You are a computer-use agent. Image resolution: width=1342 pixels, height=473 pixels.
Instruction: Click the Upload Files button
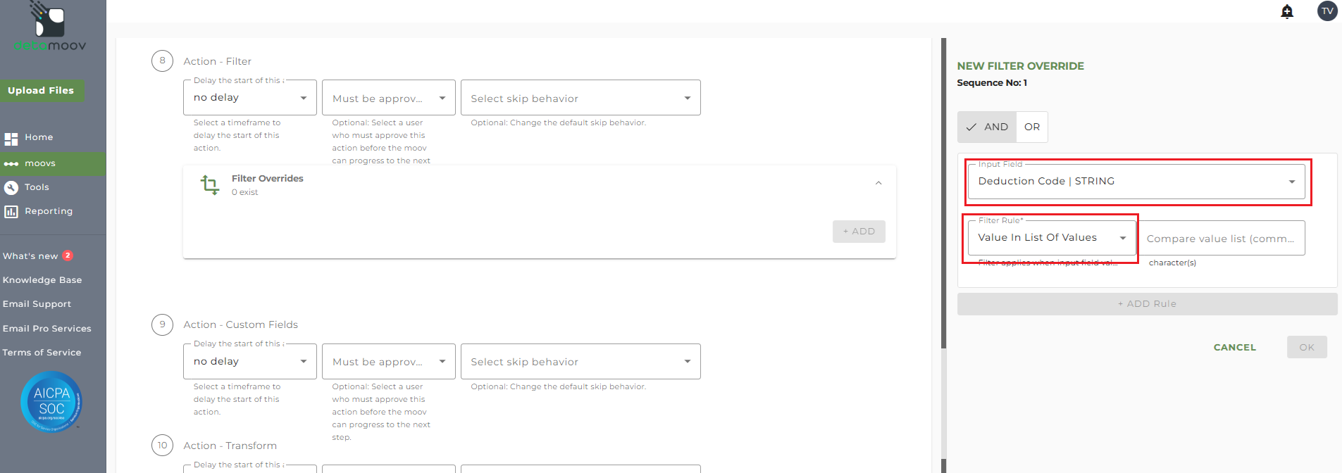click(41, 91)
